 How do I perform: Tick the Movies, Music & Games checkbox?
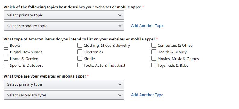(x=154, y=59)
